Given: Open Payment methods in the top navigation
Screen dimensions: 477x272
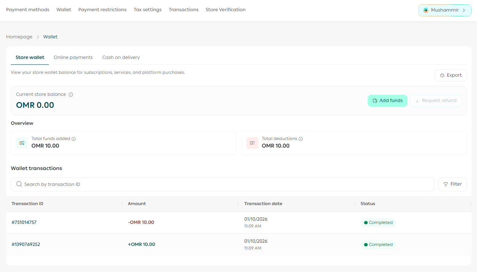Looking at the screenshot, I should tap(28, 10).
